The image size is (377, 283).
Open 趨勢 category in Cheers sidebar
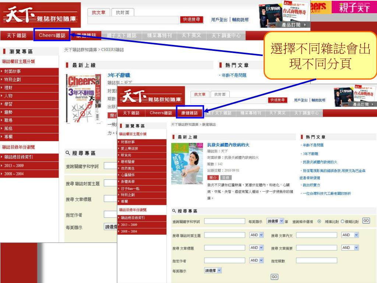tap(29, 112)
